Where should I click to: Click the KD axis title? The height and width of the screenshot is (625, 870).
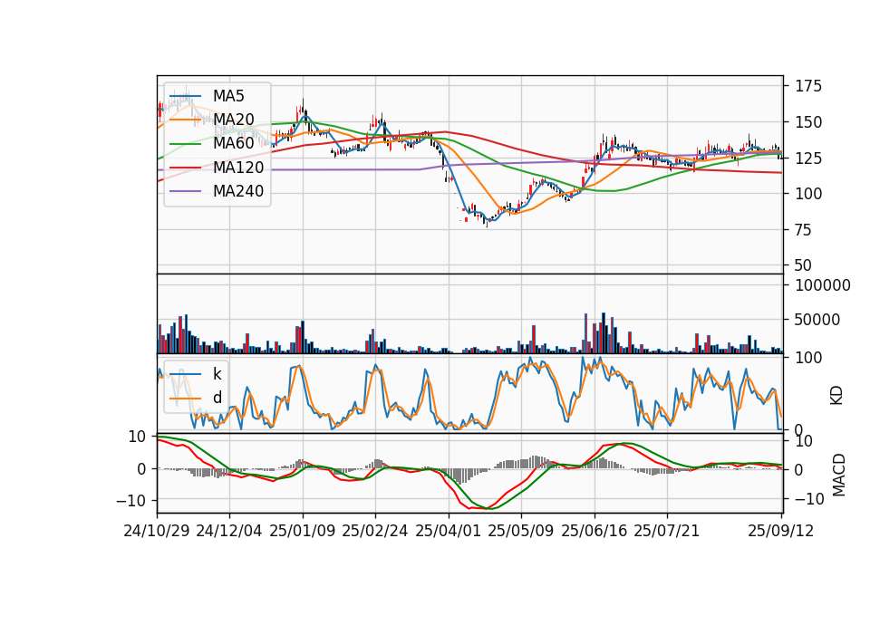coord(836,396)
